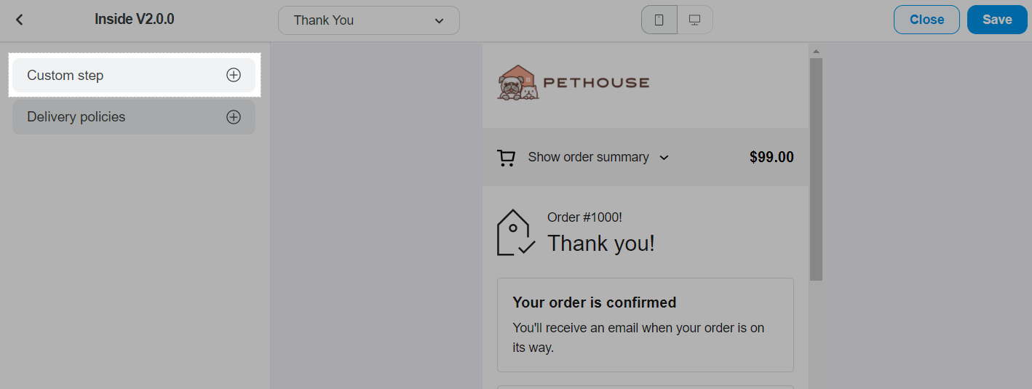This screenshot has height=389, width=1032.
Task: Click the preview scrollbar thumb
Action: click(816, 167)
